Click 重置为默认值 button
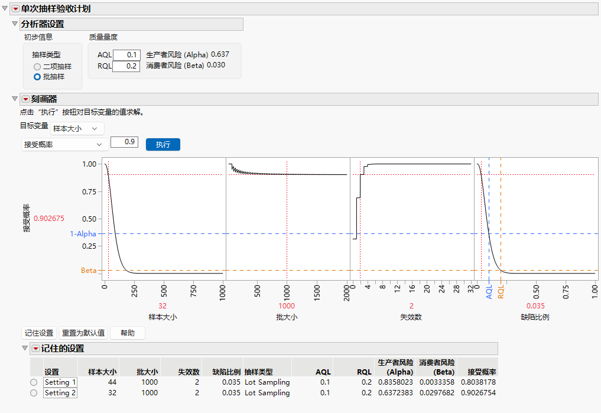Screen dimensions: 601x413 tap(83, 333)
